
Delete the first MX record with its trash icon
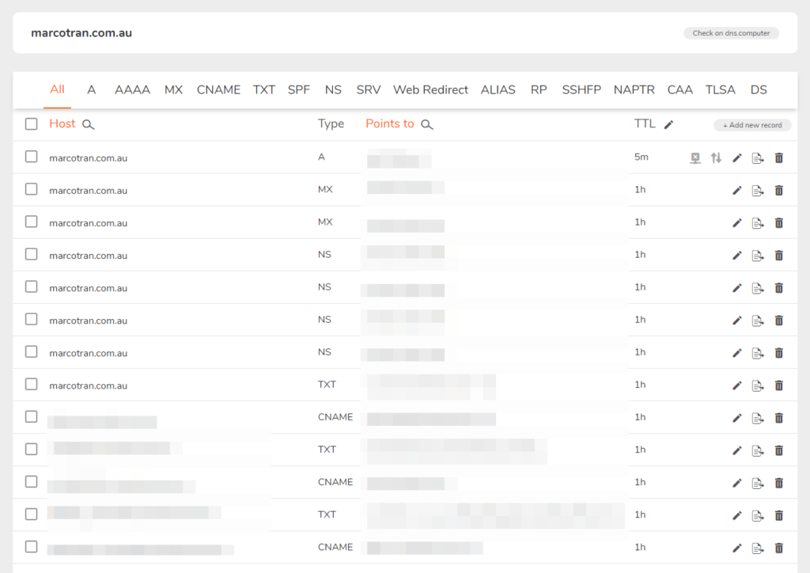(x=778, y=190)
